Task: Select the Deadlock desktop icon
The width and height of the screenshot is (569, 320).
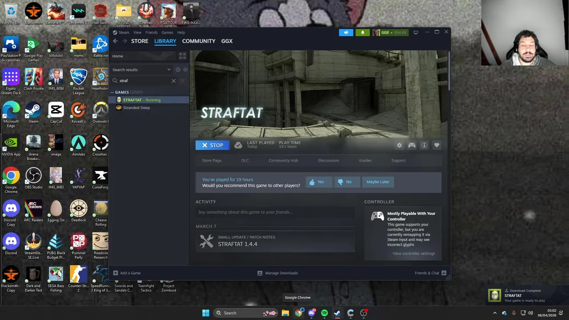Action: pyautogui.click(x=78, y=211)
